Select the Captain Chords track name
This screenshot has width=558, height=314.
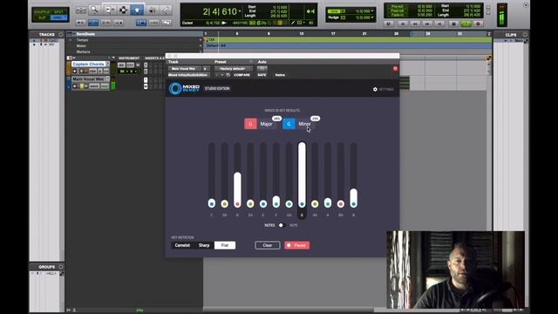[88, 64]
